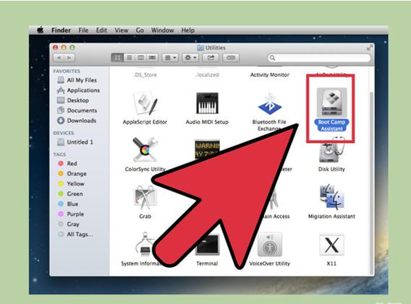
Task: Select the Grab screenshot utility icon
Action: 145,197
